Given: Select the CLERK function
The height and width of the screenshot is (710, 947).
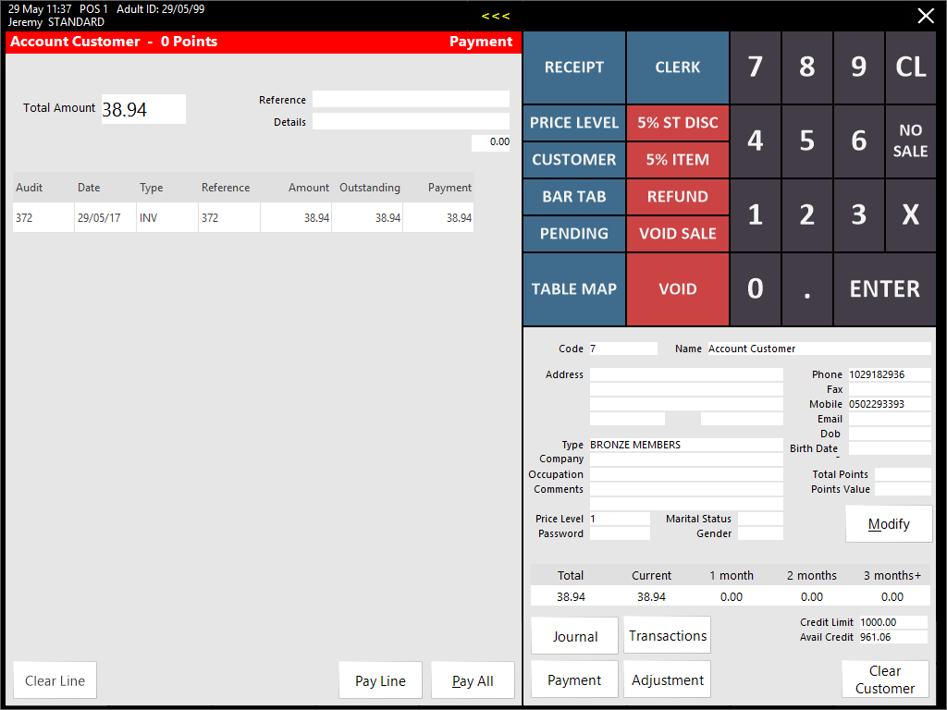Looking at the screenshot, I should point(677,67).
